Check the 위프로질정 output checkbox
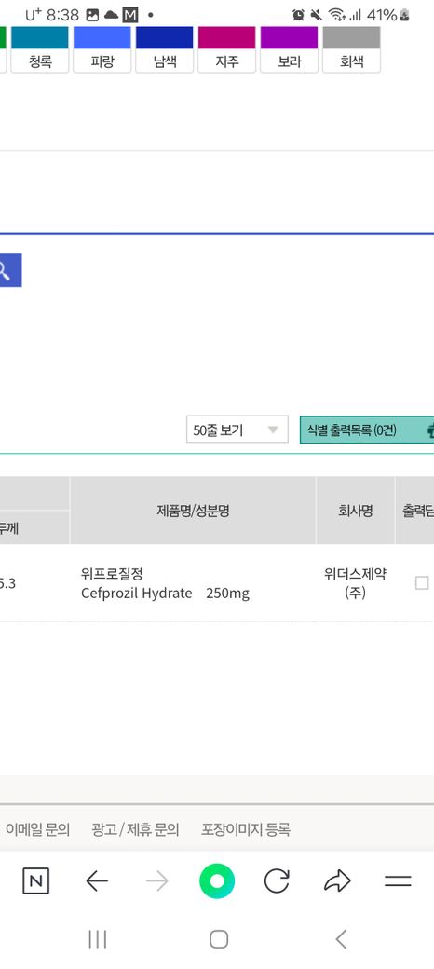Image resolution: width=434 pixels, height=969 pixels. click(x=422, y=582)
